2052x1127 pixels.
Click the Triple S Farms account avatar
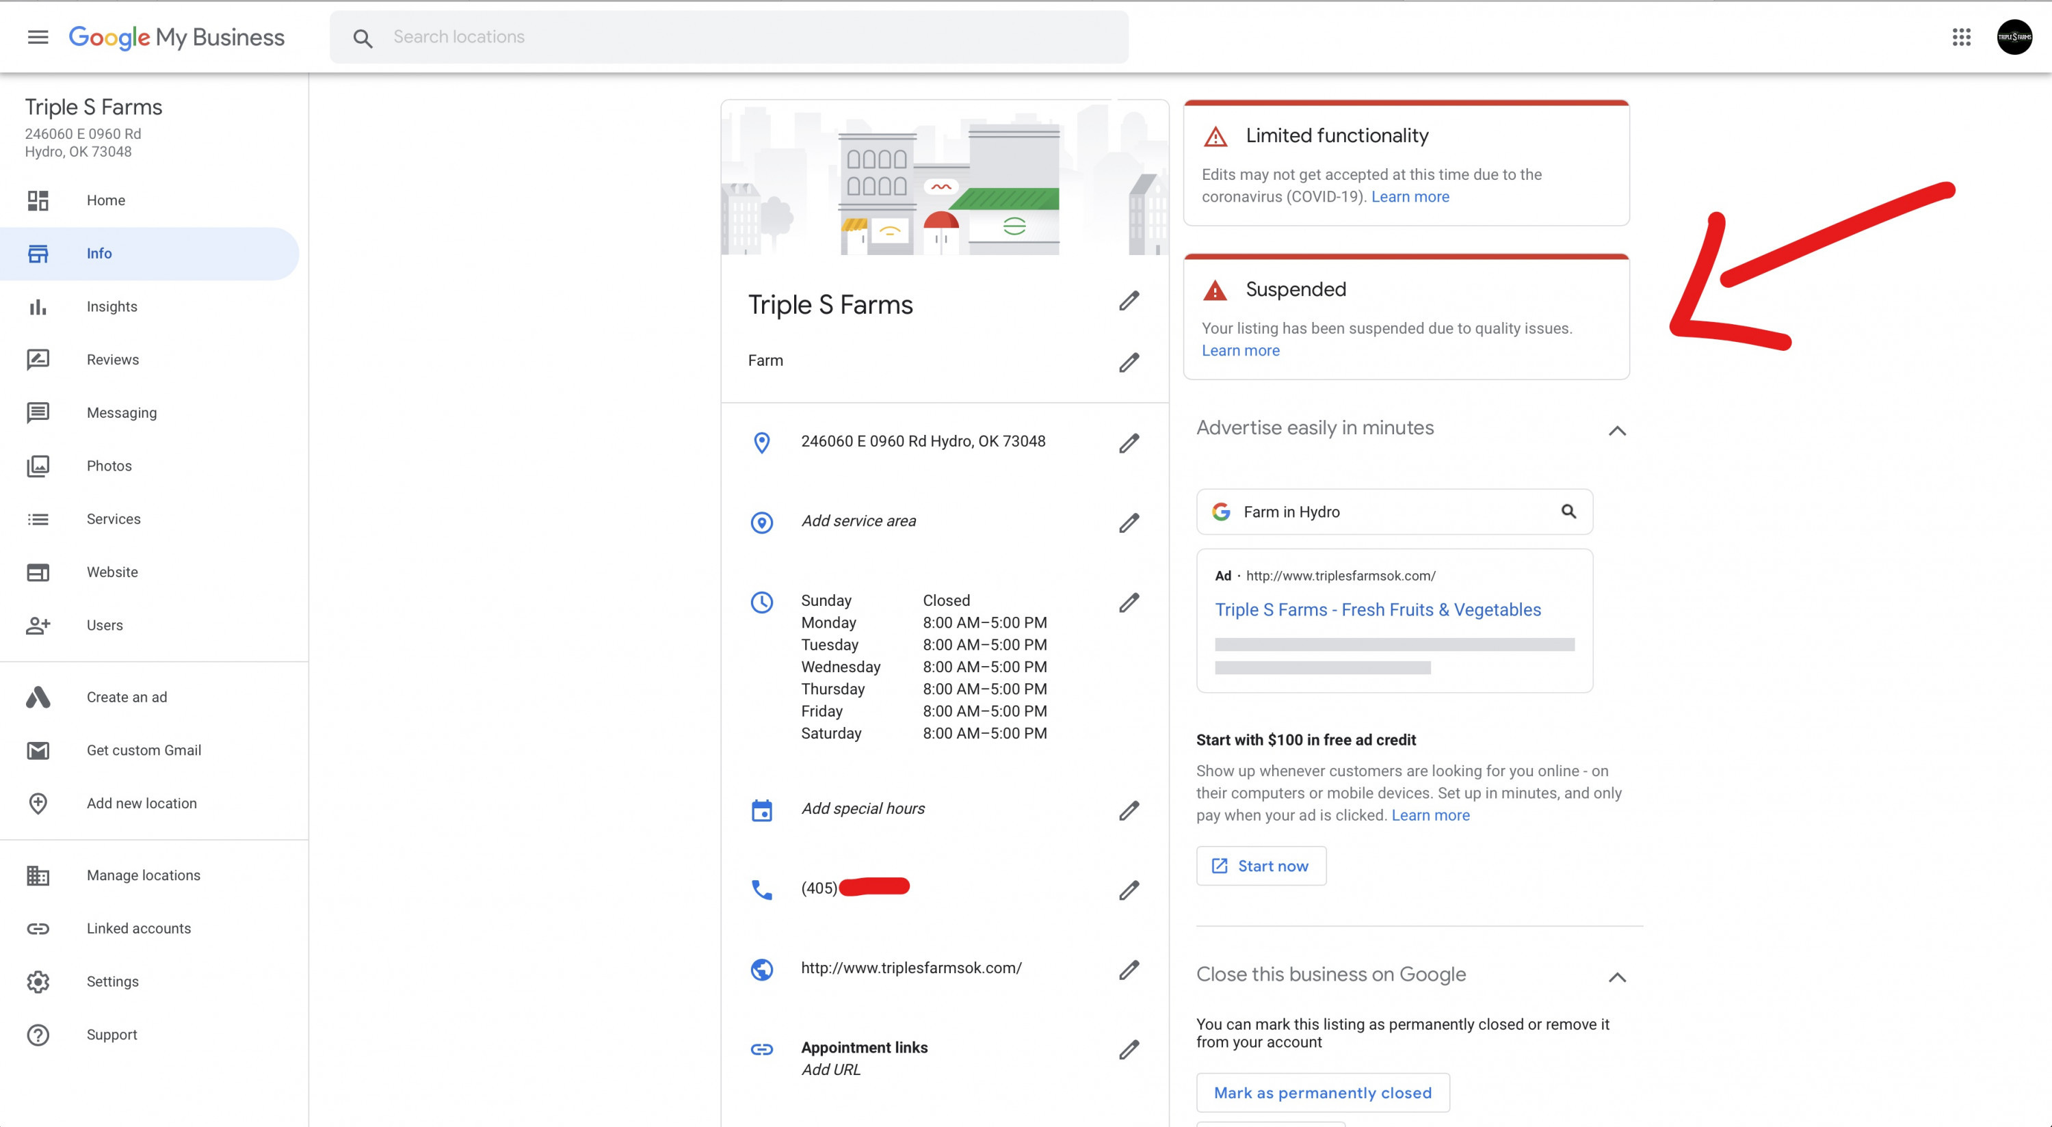(x=2014, y=37)
